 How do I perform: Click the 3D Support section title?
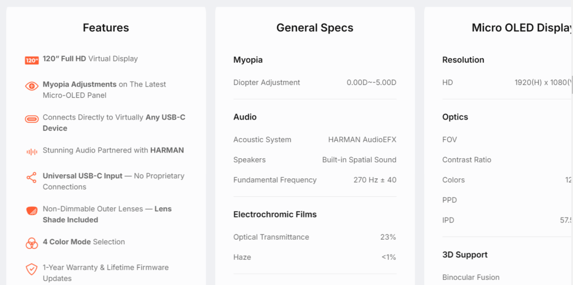[x=465, y=255]
